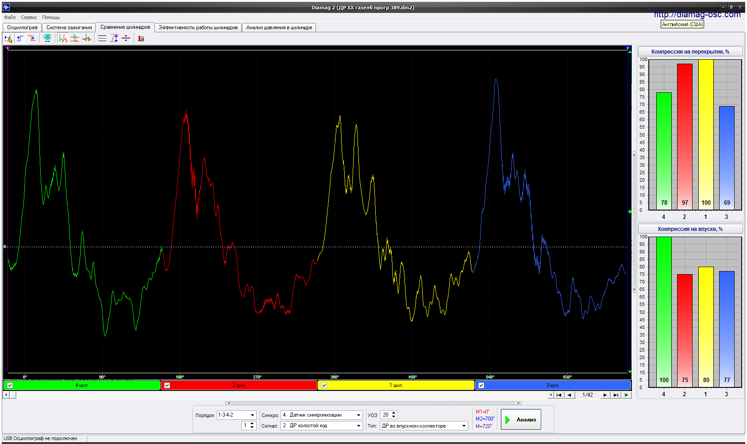Click the УОЗ value input field
The width and height of the screenshot is (747, 444).
385,415
